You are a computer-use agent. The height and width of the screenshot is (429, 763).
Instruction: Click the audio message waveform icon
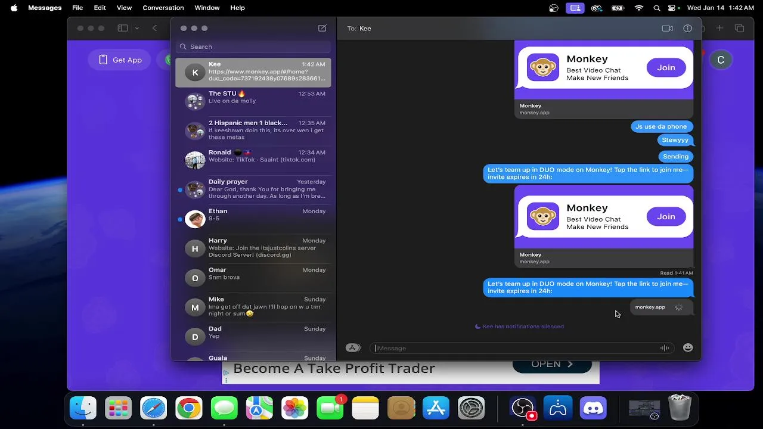click(665, 348)
